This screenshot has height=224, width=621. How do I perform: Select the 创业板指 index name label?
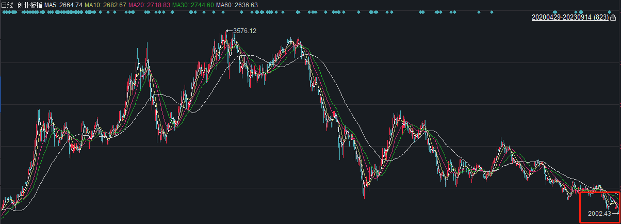[29, 5]
